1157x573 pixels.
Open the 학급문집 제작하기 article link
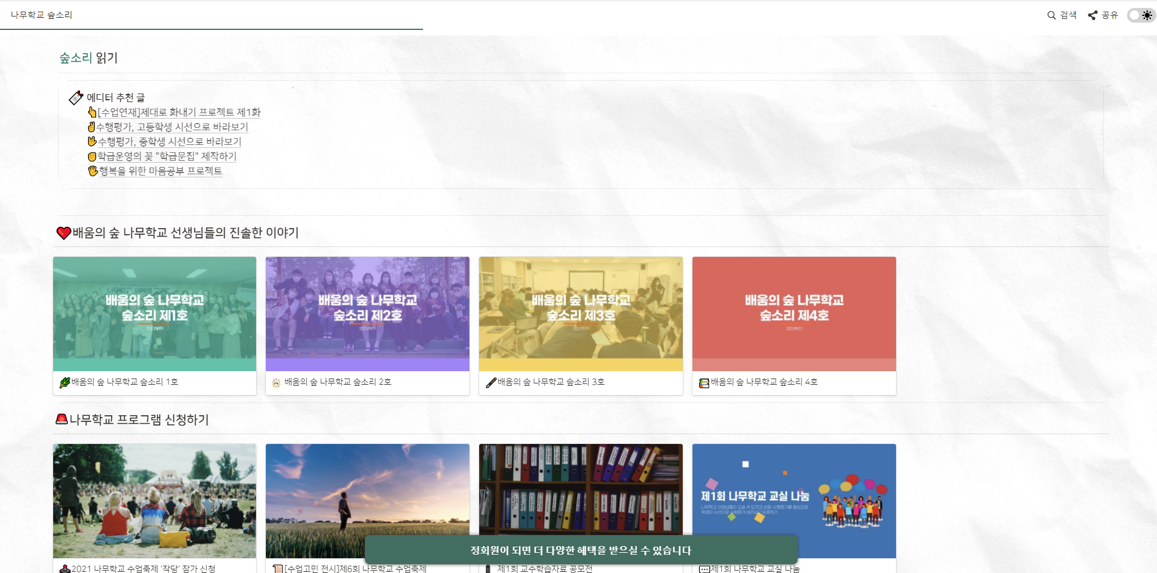coord(167,156)
